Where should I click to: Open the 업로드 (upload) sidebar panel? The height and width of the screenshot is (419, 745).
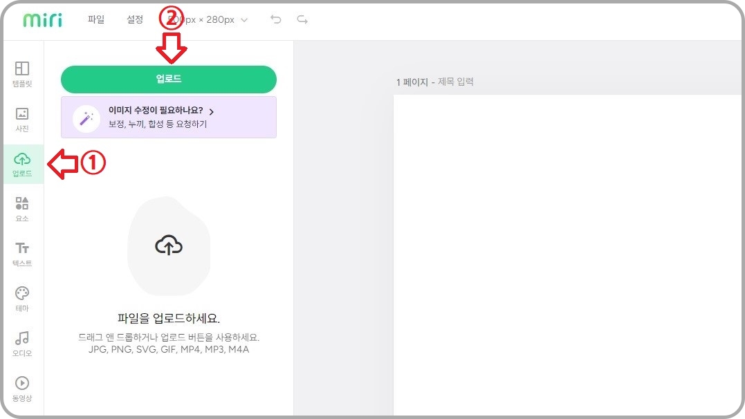tap(21, 164)
